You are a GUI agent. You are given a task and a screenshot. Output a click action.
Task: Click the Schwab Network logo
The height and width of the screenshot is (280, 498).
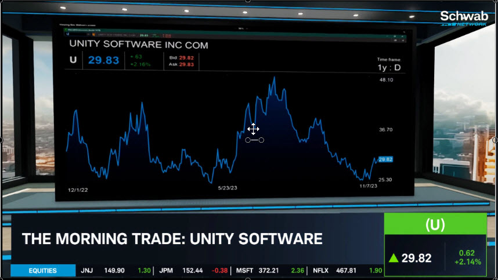click(464, 19)
